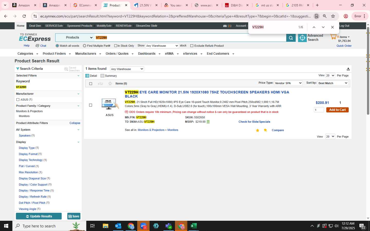
Task: Tick the select-all checkbox beside Items (0)
Action: pyautogui.click(x=90, y=84)
